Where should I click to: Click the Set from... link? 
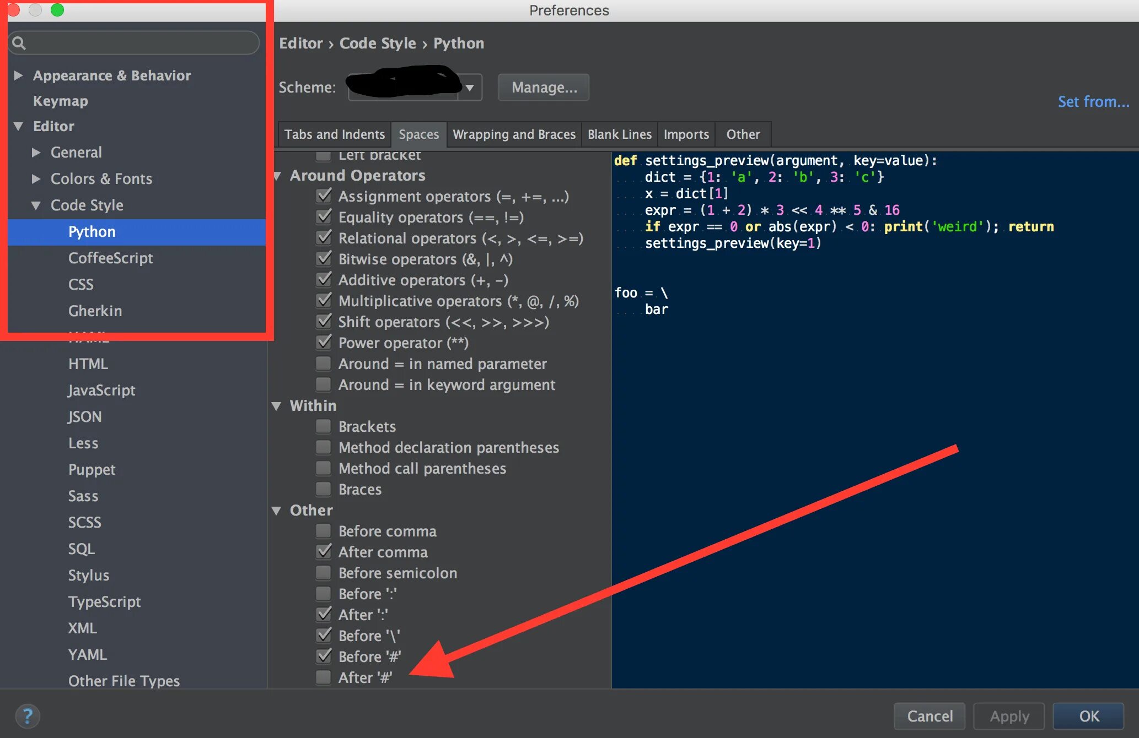[1093, 102]
